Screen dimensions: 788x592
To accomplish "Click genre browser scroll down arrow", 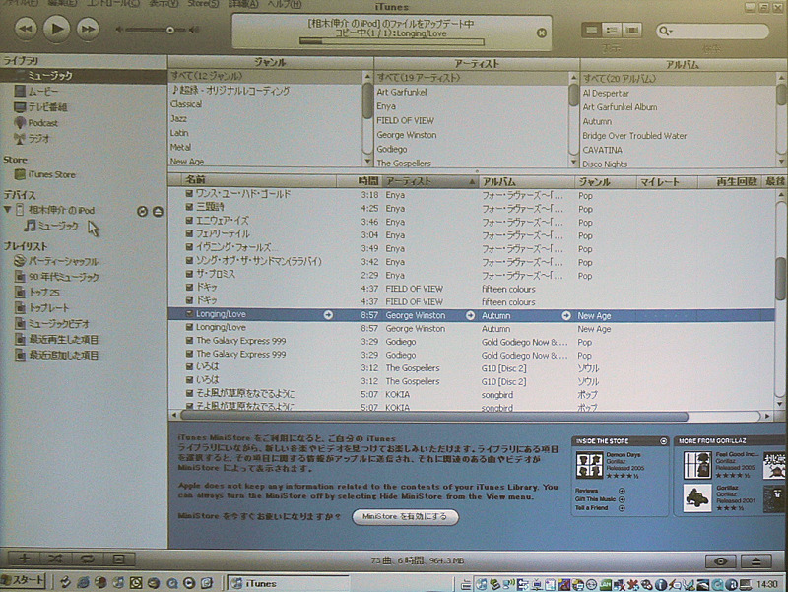I will click(x=367, y=162).
